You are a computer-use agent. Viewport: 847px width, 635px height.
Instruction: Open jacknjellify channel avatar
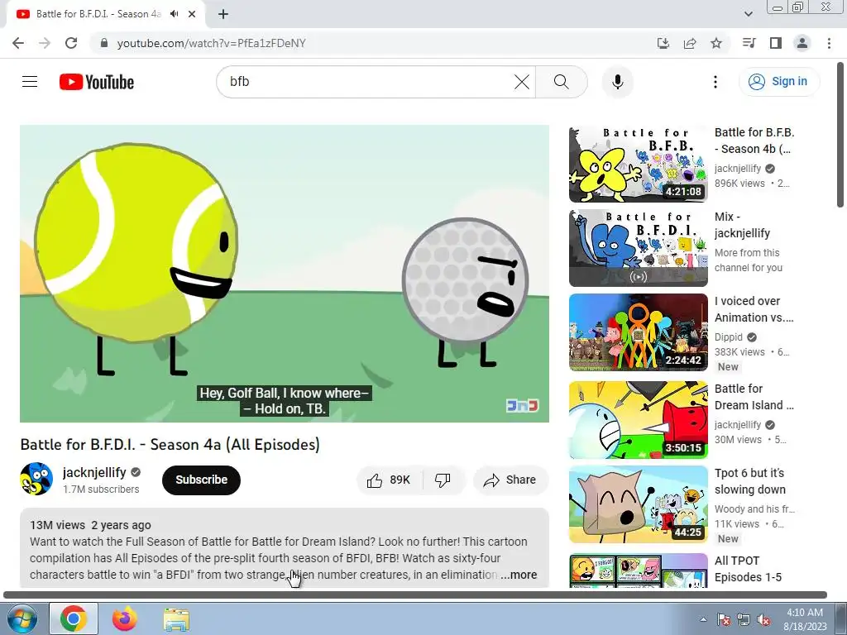click(x=36, y=479)
